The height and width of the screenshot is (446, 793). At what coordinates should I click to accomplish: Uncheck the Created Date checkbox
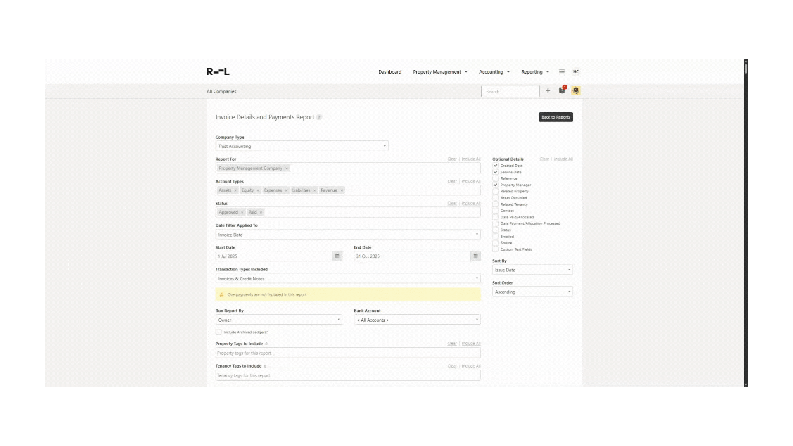pyautogui.click(x=495, y=166)
